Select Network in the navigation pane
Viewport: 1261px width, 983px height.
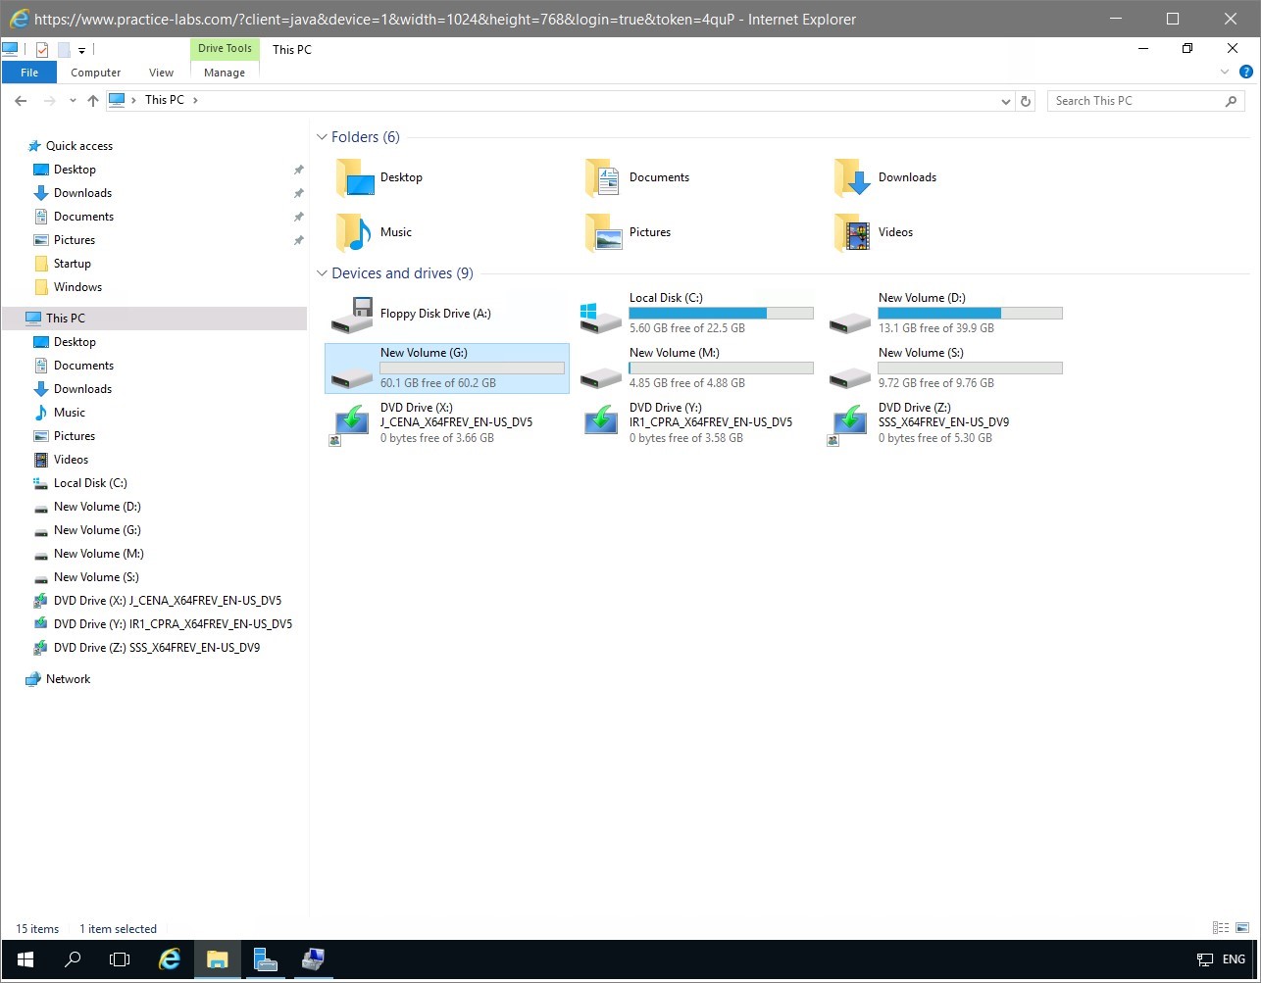68,679
